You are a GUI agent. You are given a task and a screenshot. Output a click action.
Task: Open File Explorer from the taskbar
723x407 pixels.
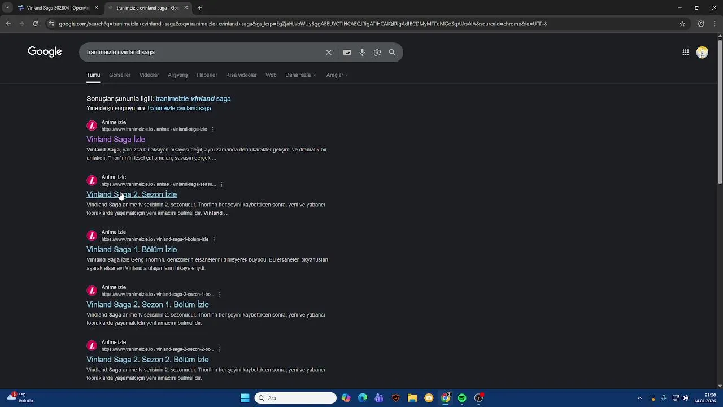point(412,398)
